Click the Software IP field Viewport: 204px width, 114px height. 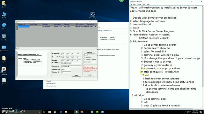(x=71, y=66)
